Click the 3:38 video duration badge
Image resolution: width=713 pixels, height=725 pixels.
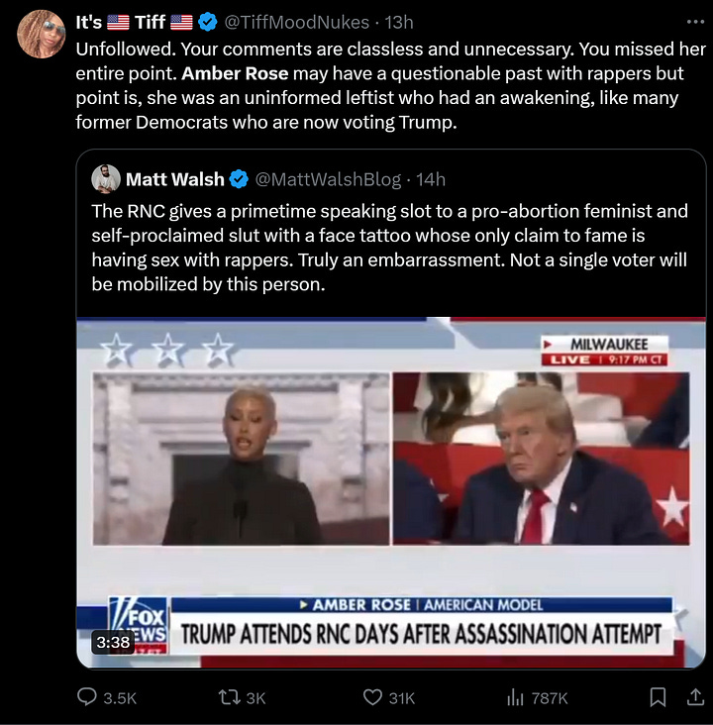click(x=113, y=642)
